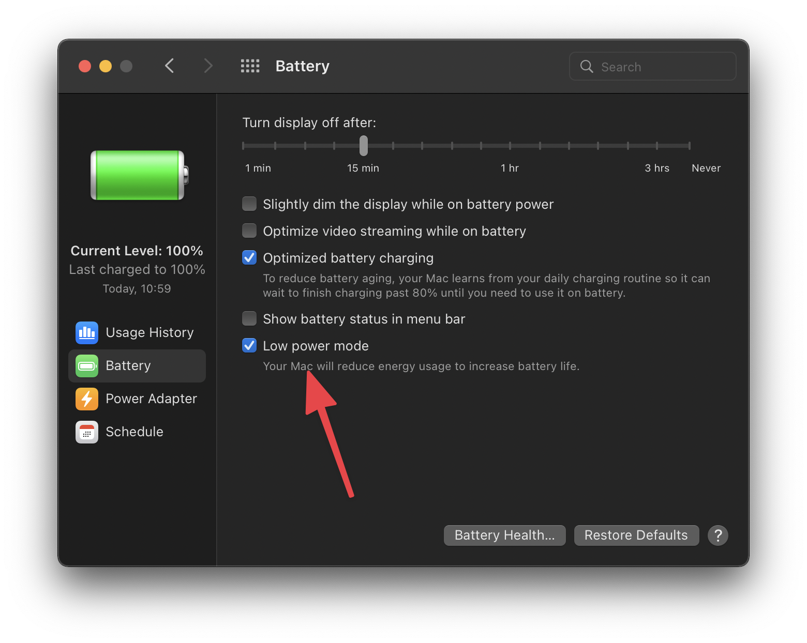The height and width of the screenshot is (643, 807).
Task: Disable Low power mode checkbox
Action: click(x=249, y=345)
